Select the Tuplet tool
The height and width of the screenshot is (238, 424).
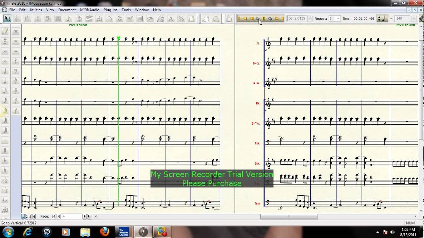tap(99, 19)
